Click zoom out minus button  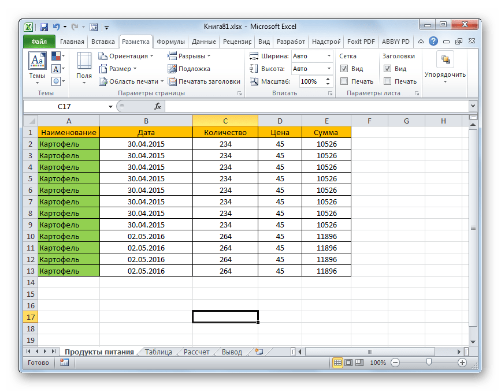395,363
